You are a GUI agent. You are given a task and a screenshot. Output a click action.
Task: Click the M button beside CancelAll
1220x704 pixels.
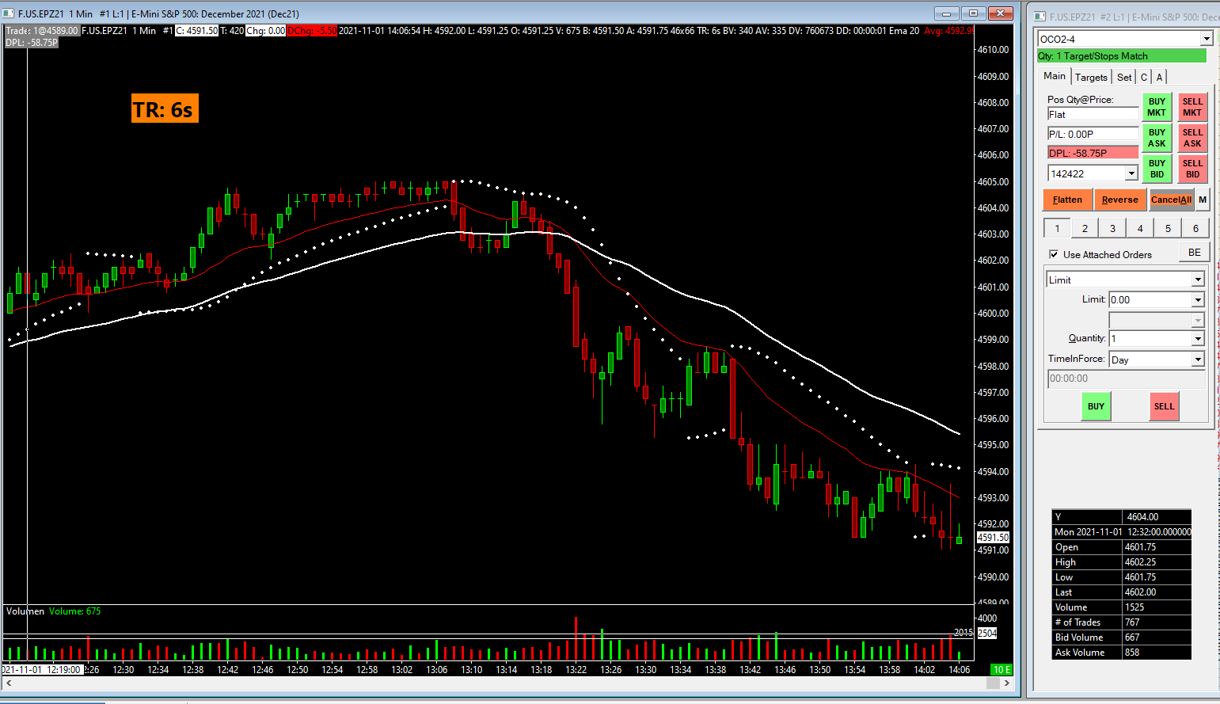point(1203,200)
